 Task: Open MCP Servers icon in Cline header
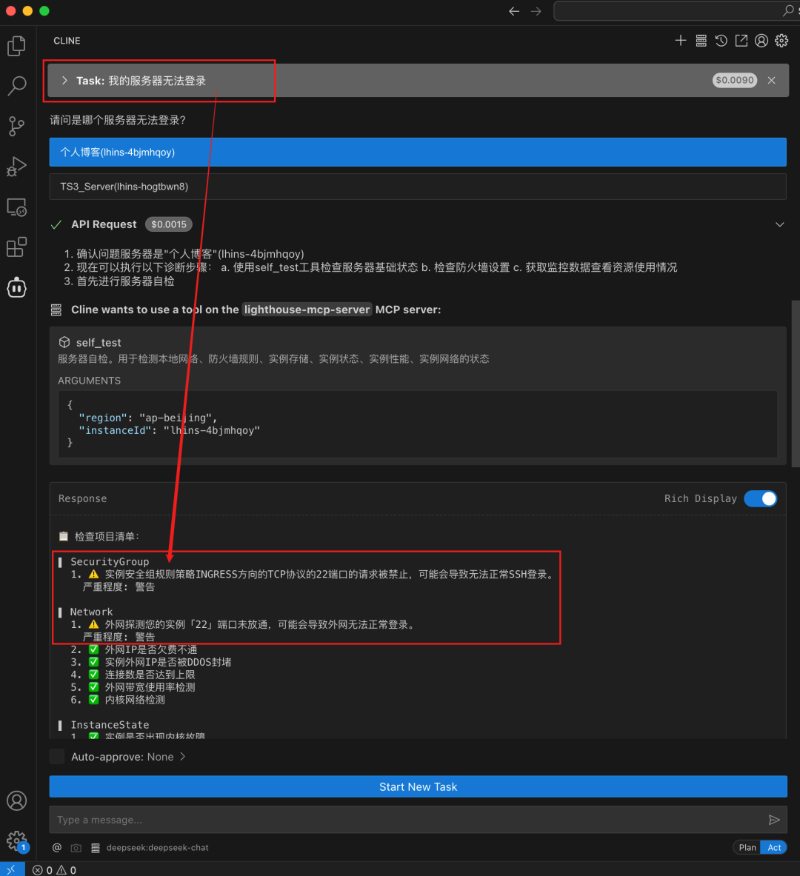(701, 40)
